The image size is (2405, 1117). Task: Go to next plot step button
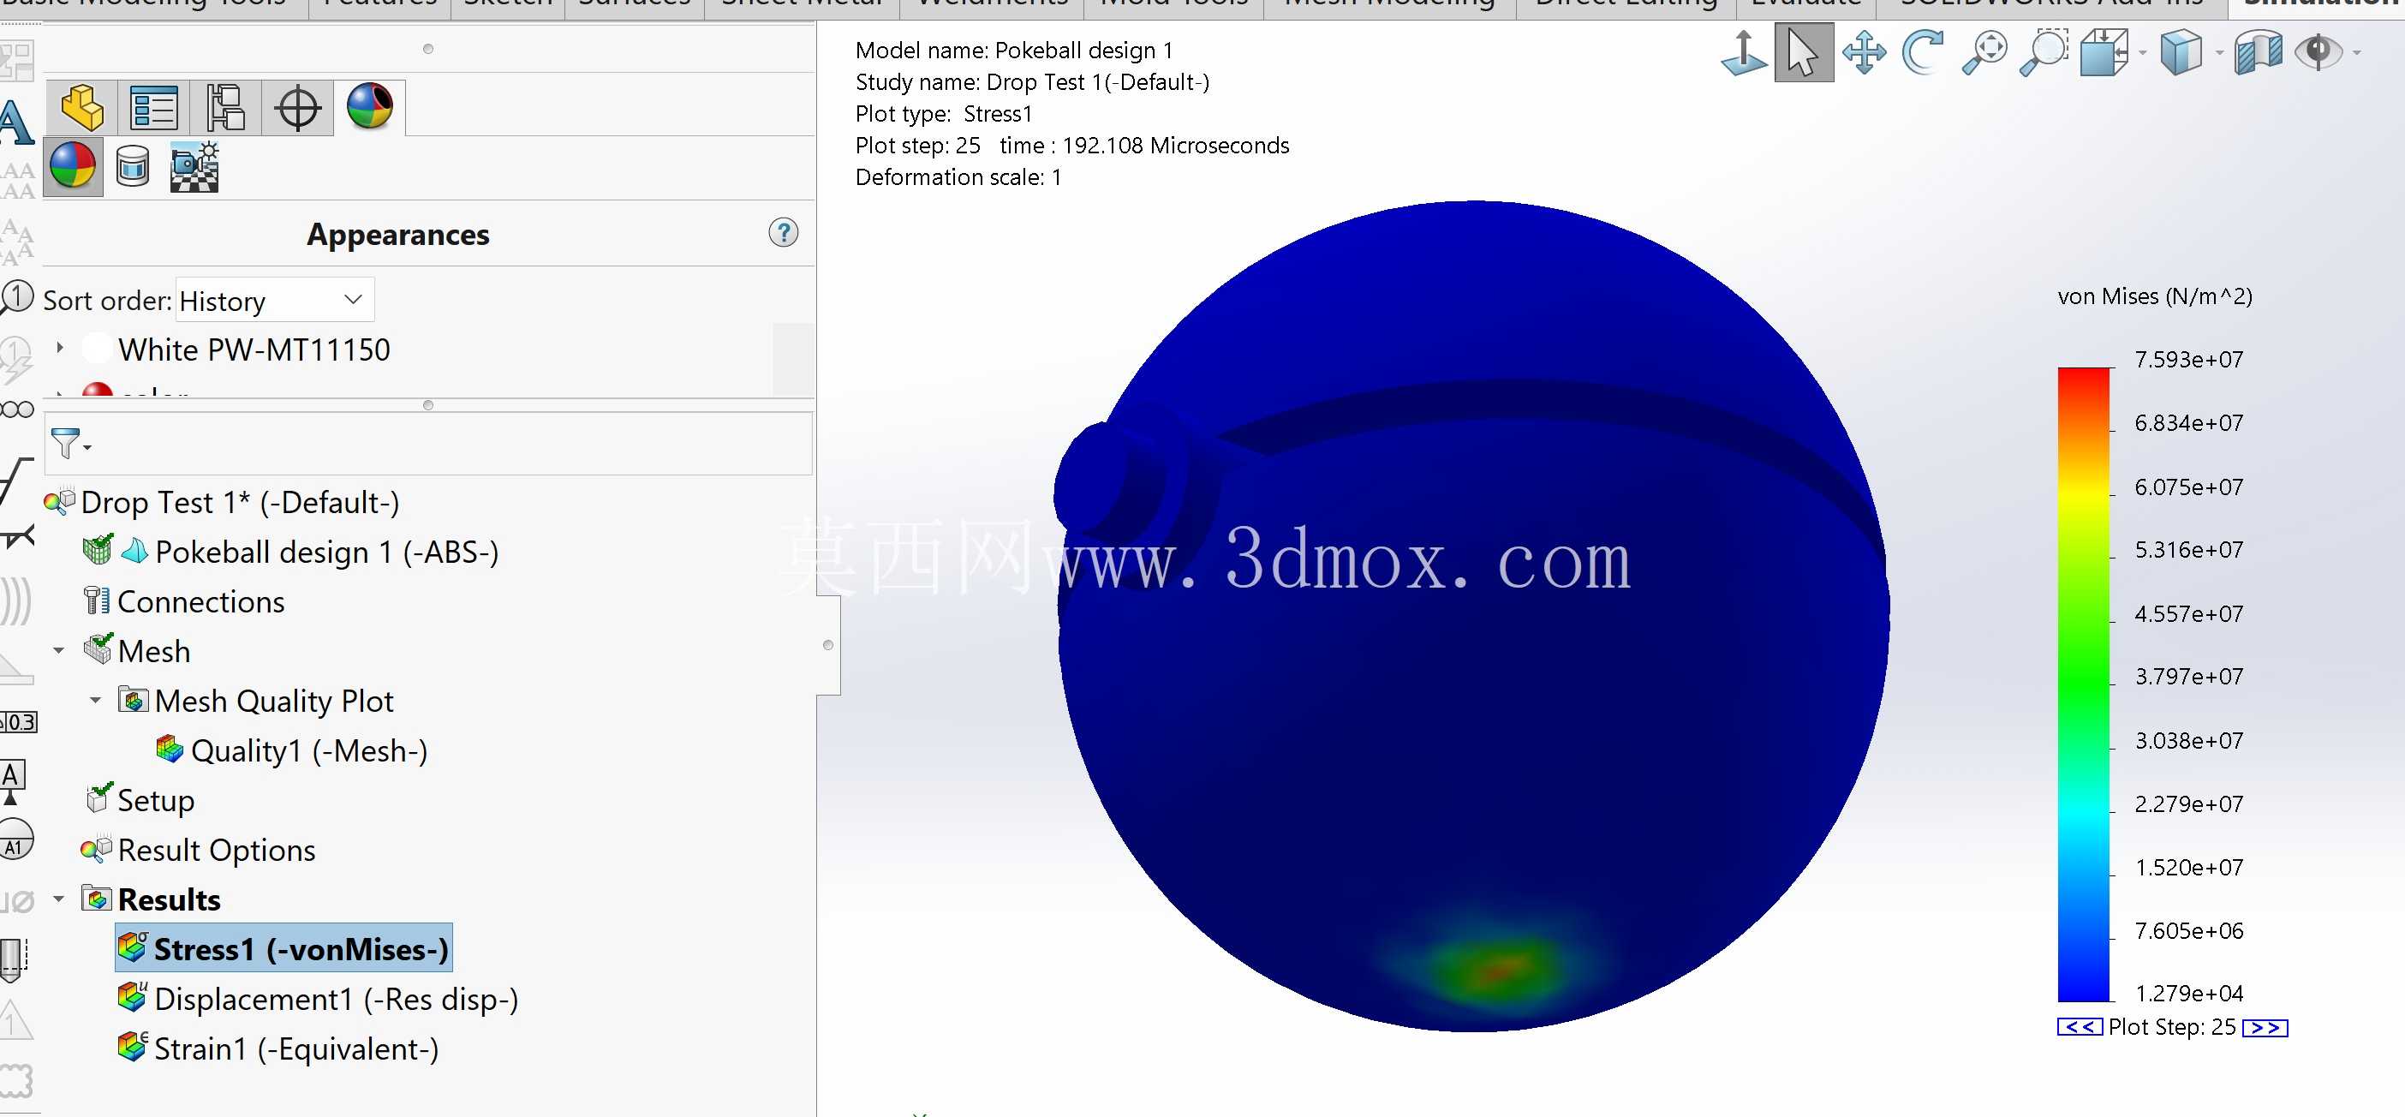pos(2265,1027)
